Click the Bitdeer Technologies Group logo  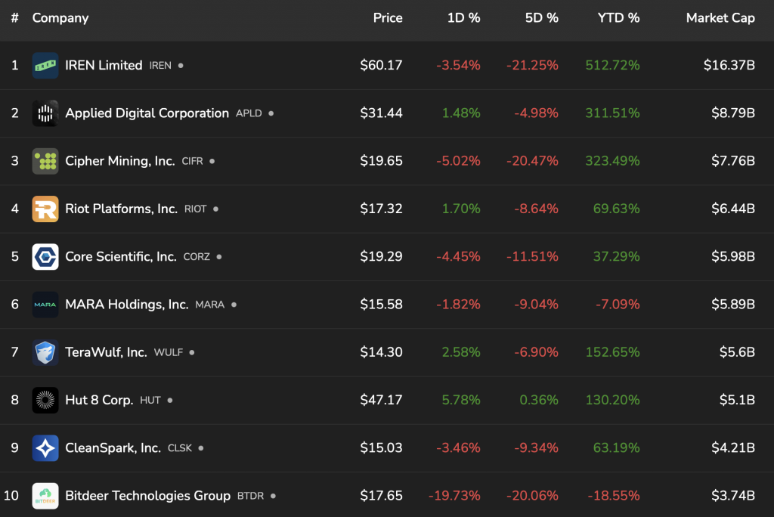point(45,496)
